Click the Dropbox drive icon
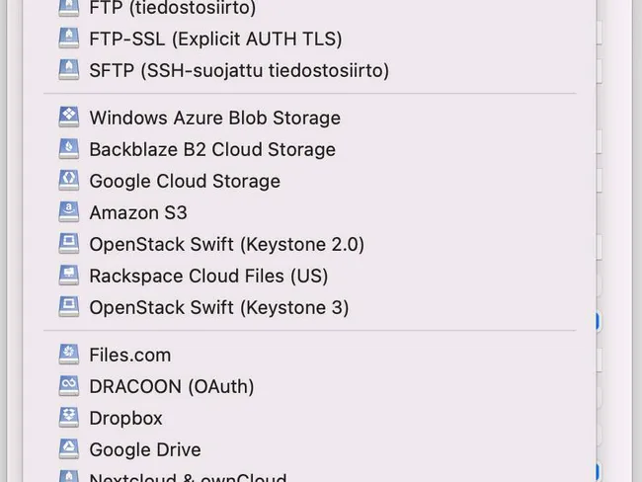This screenshot has height=482, width=642. click(x=69, y=417)
